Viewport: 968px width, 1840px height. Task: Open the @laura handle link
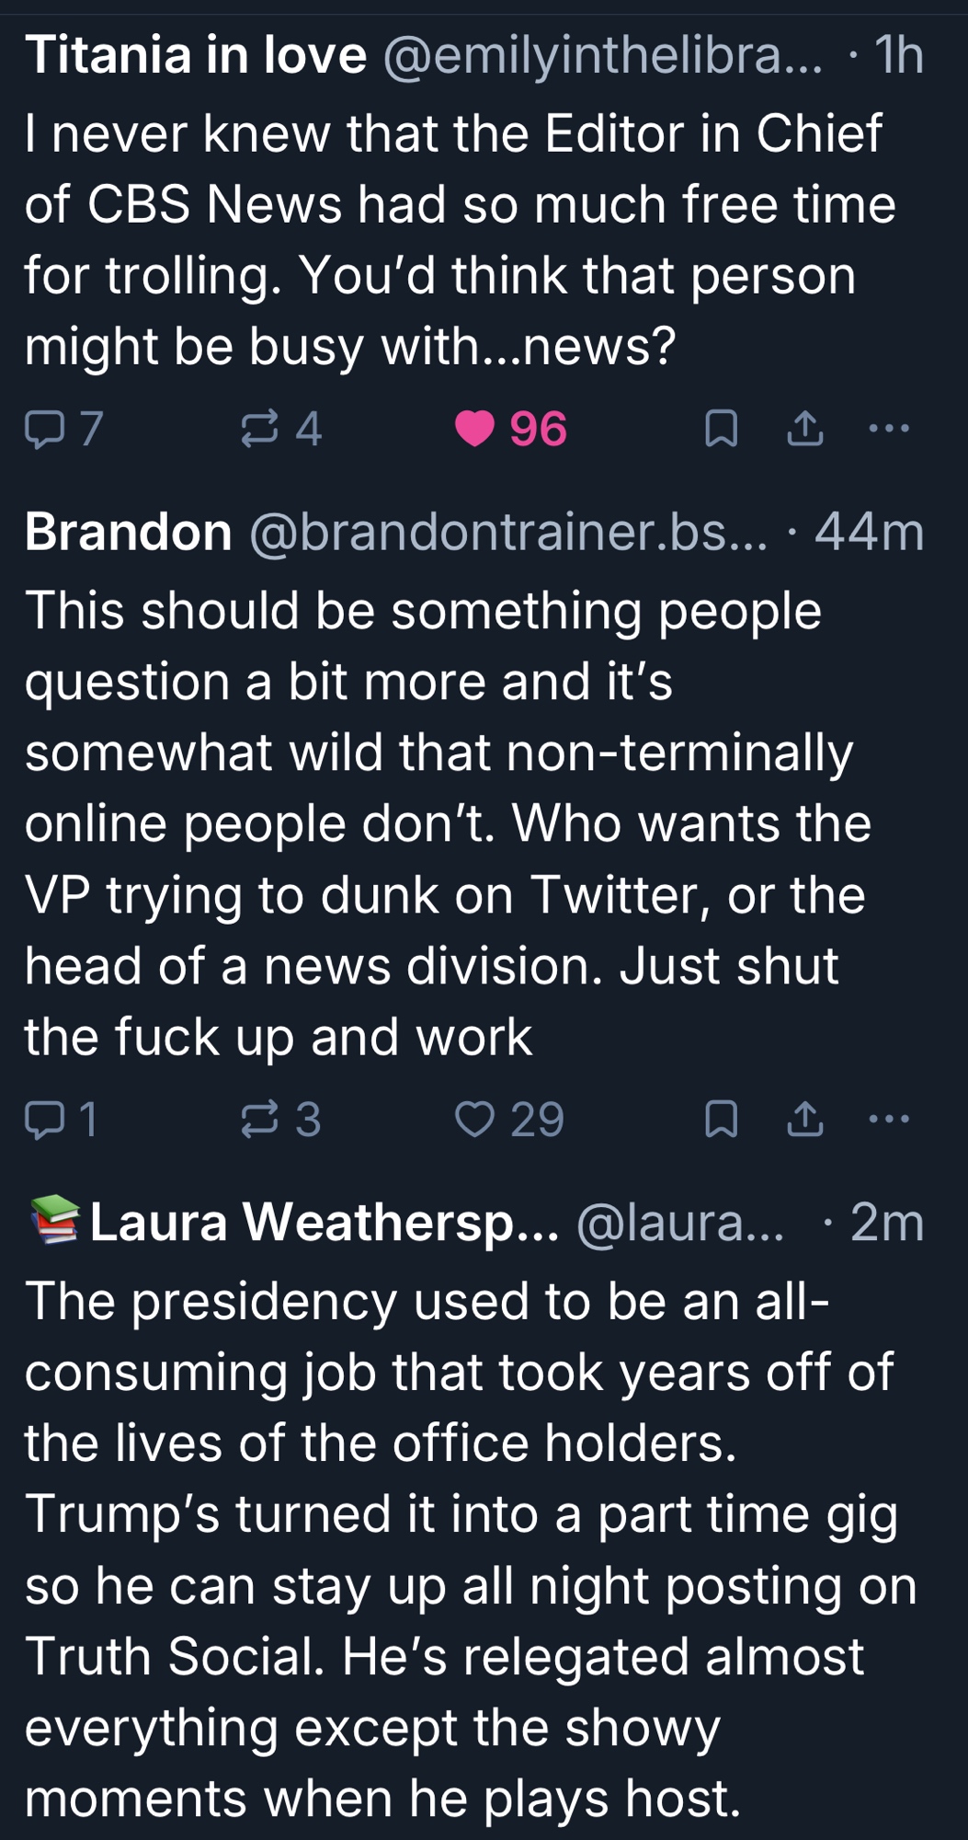(680, 1223)
